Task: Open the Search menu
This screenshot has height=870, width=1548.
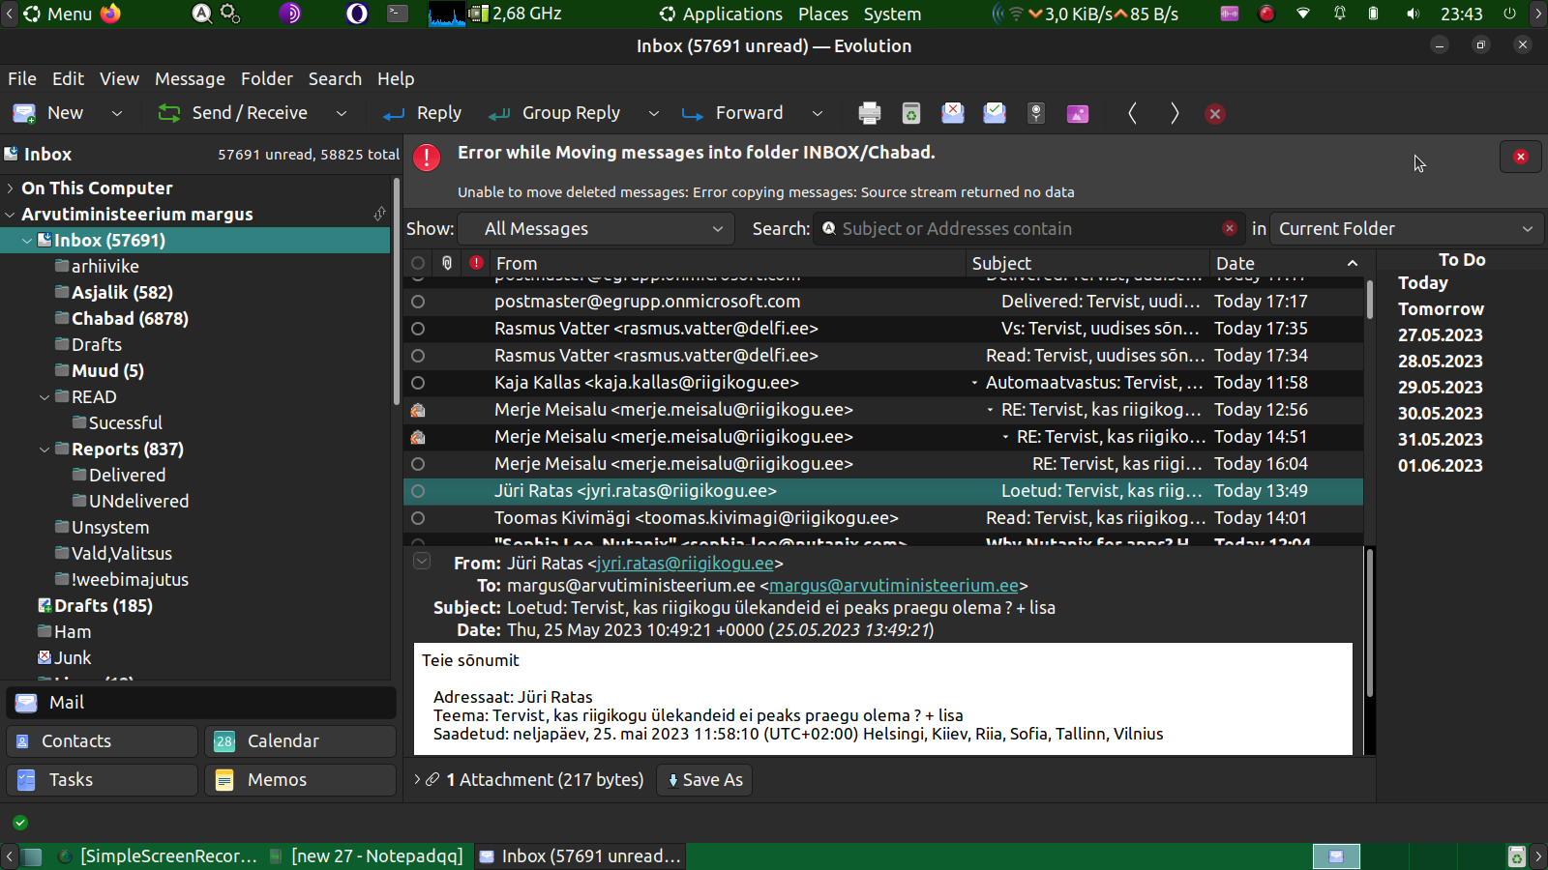Action: point(335,78)
